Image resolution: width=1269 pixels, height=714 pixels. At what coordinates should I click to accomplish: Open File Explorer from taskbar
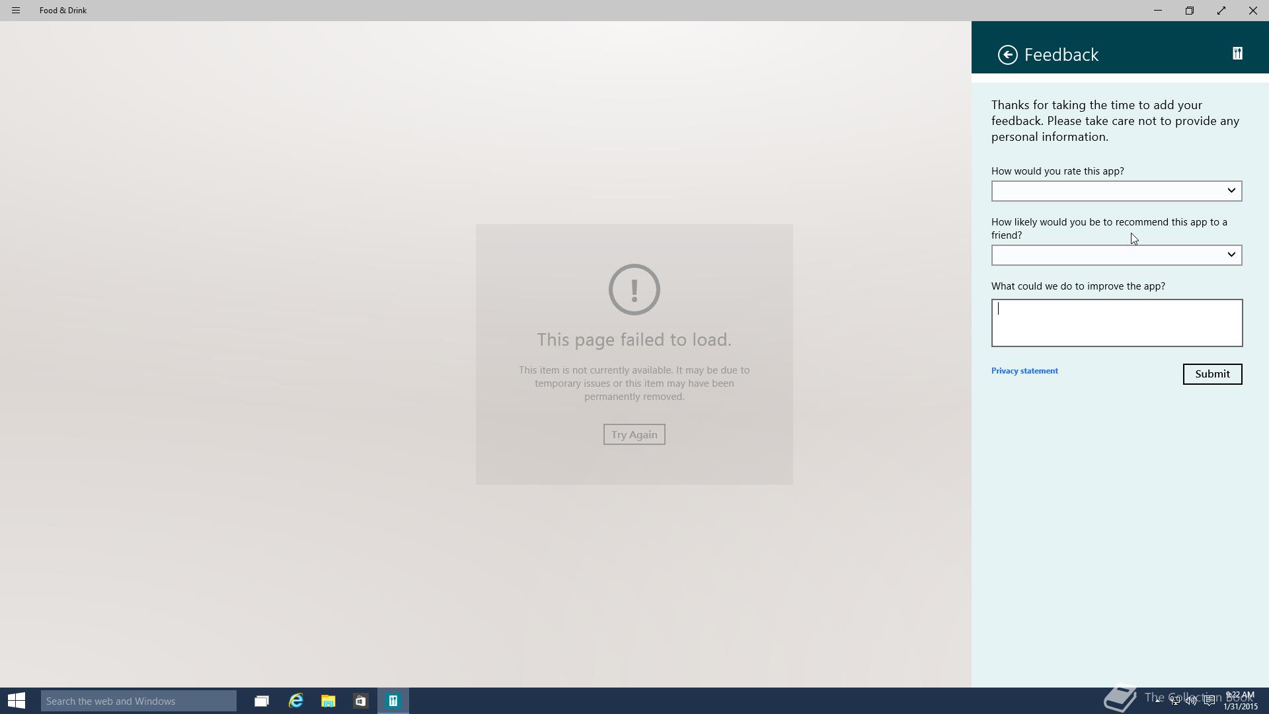tap(328, 701)
